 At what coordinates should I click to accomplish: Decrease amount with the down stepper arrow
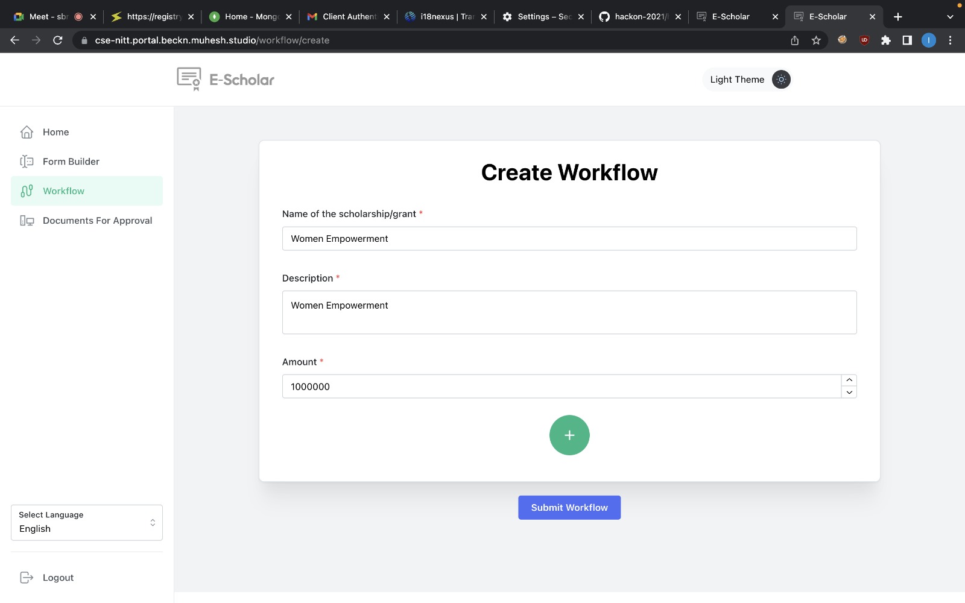[849, 393]
